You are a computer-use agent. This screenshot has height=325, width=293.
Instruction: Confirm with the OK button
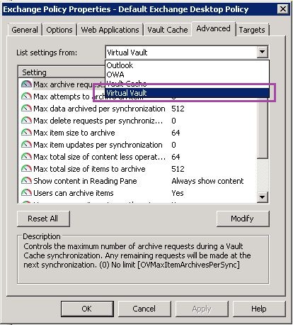click(87, 309)
